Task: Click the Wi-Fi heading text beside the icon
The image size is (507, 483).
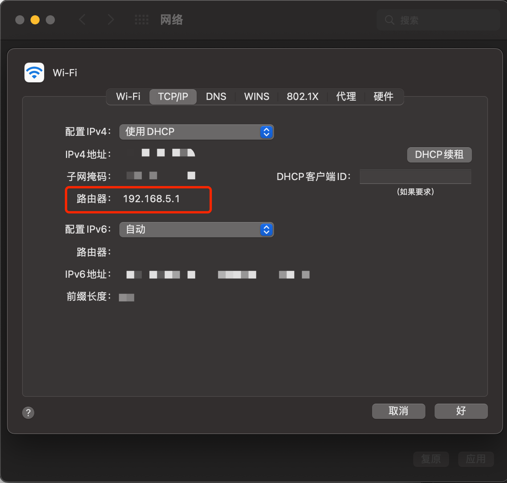Action: coord(65,73)
